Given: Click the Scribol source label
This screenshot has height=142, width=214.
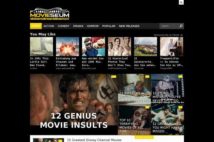Looking at the screenshot, I should point(34,69).
